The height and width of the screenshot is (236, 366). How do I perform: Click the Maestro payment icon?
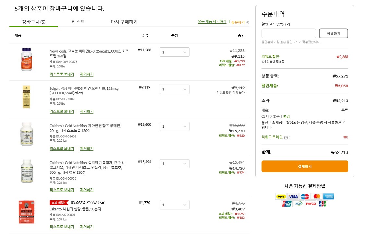point(305,196)
